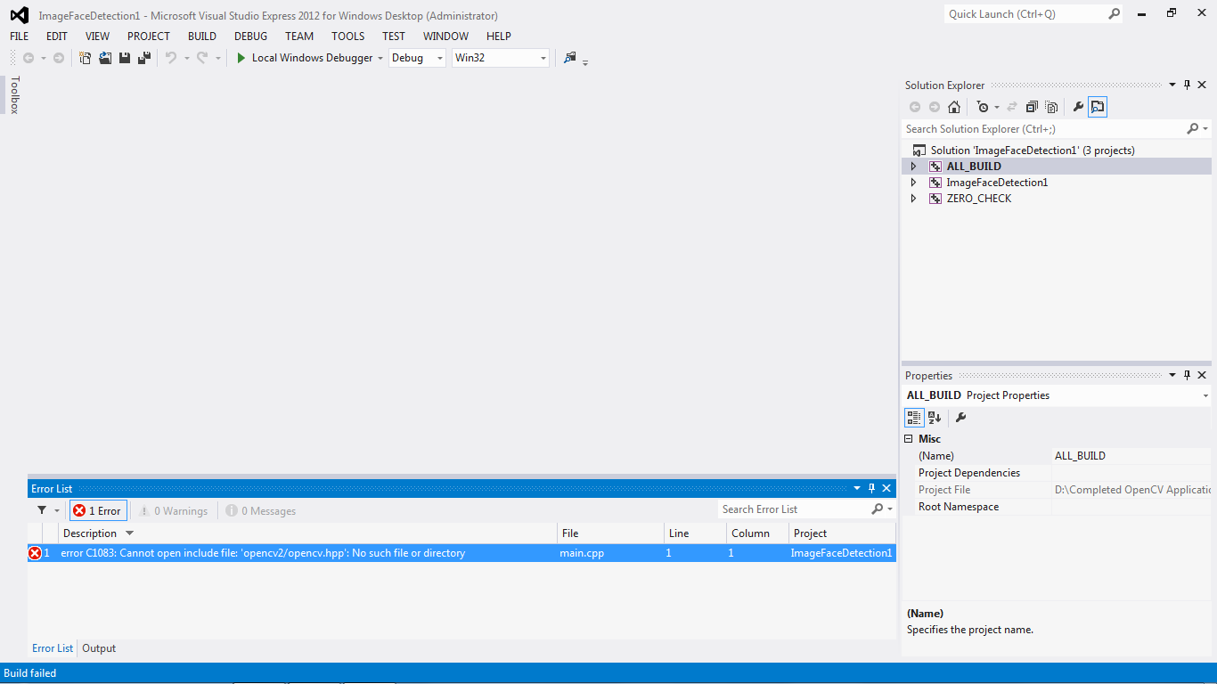Viewport: 1217px width, 684px height.
Task: Collapse the Misc category in Properties
Action: tap(909, 439)
